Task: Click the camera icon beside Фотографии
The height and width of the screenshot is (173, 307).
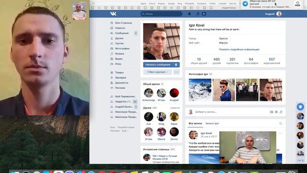Action: (x=112, y=48)
